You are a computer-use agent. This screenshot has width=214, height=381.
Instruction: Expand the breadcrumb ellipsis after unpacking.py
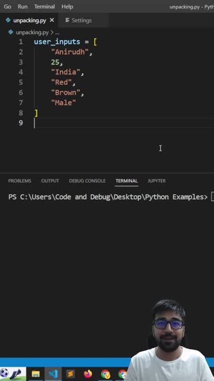[57, 32]
